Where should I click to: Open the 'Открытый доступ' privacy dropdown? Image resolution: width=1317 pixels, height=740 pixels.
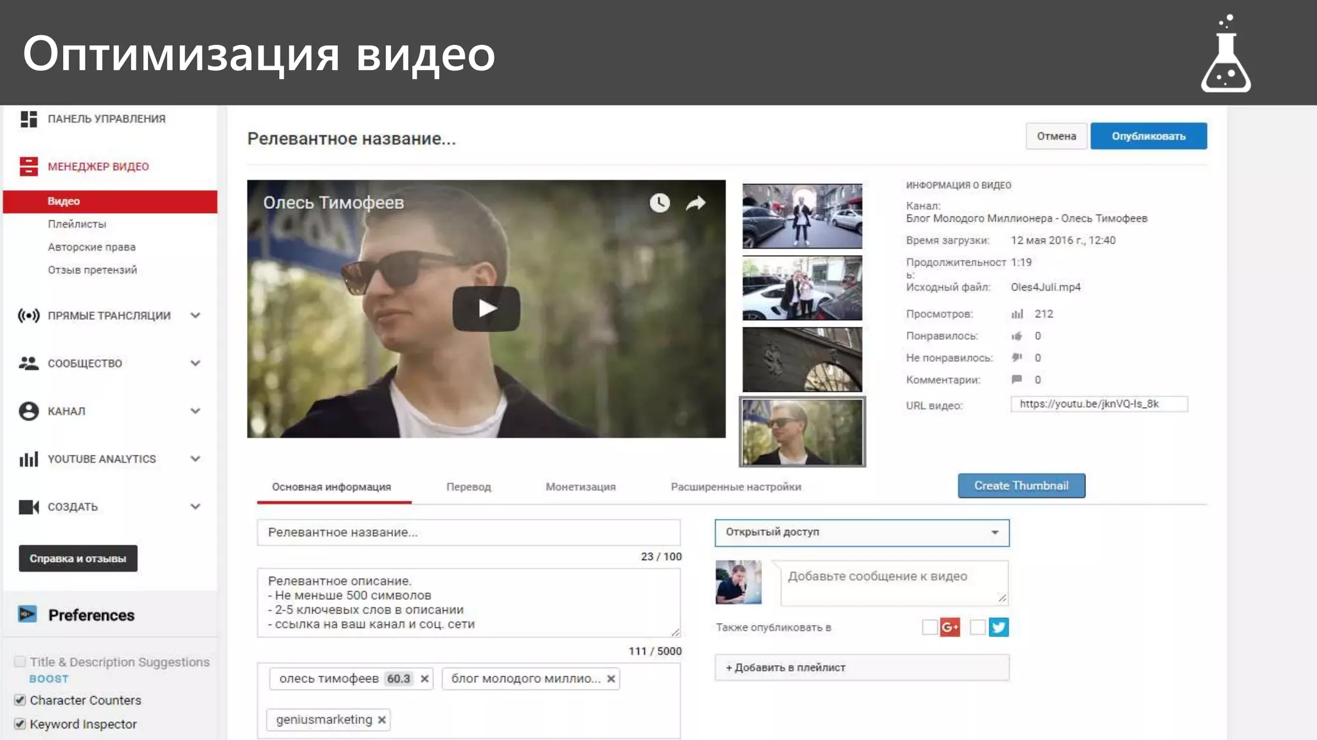[x=862, y=533]
